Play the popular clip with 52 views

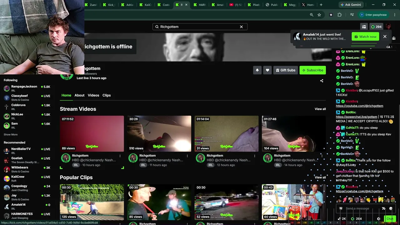[x=227, y=202]
